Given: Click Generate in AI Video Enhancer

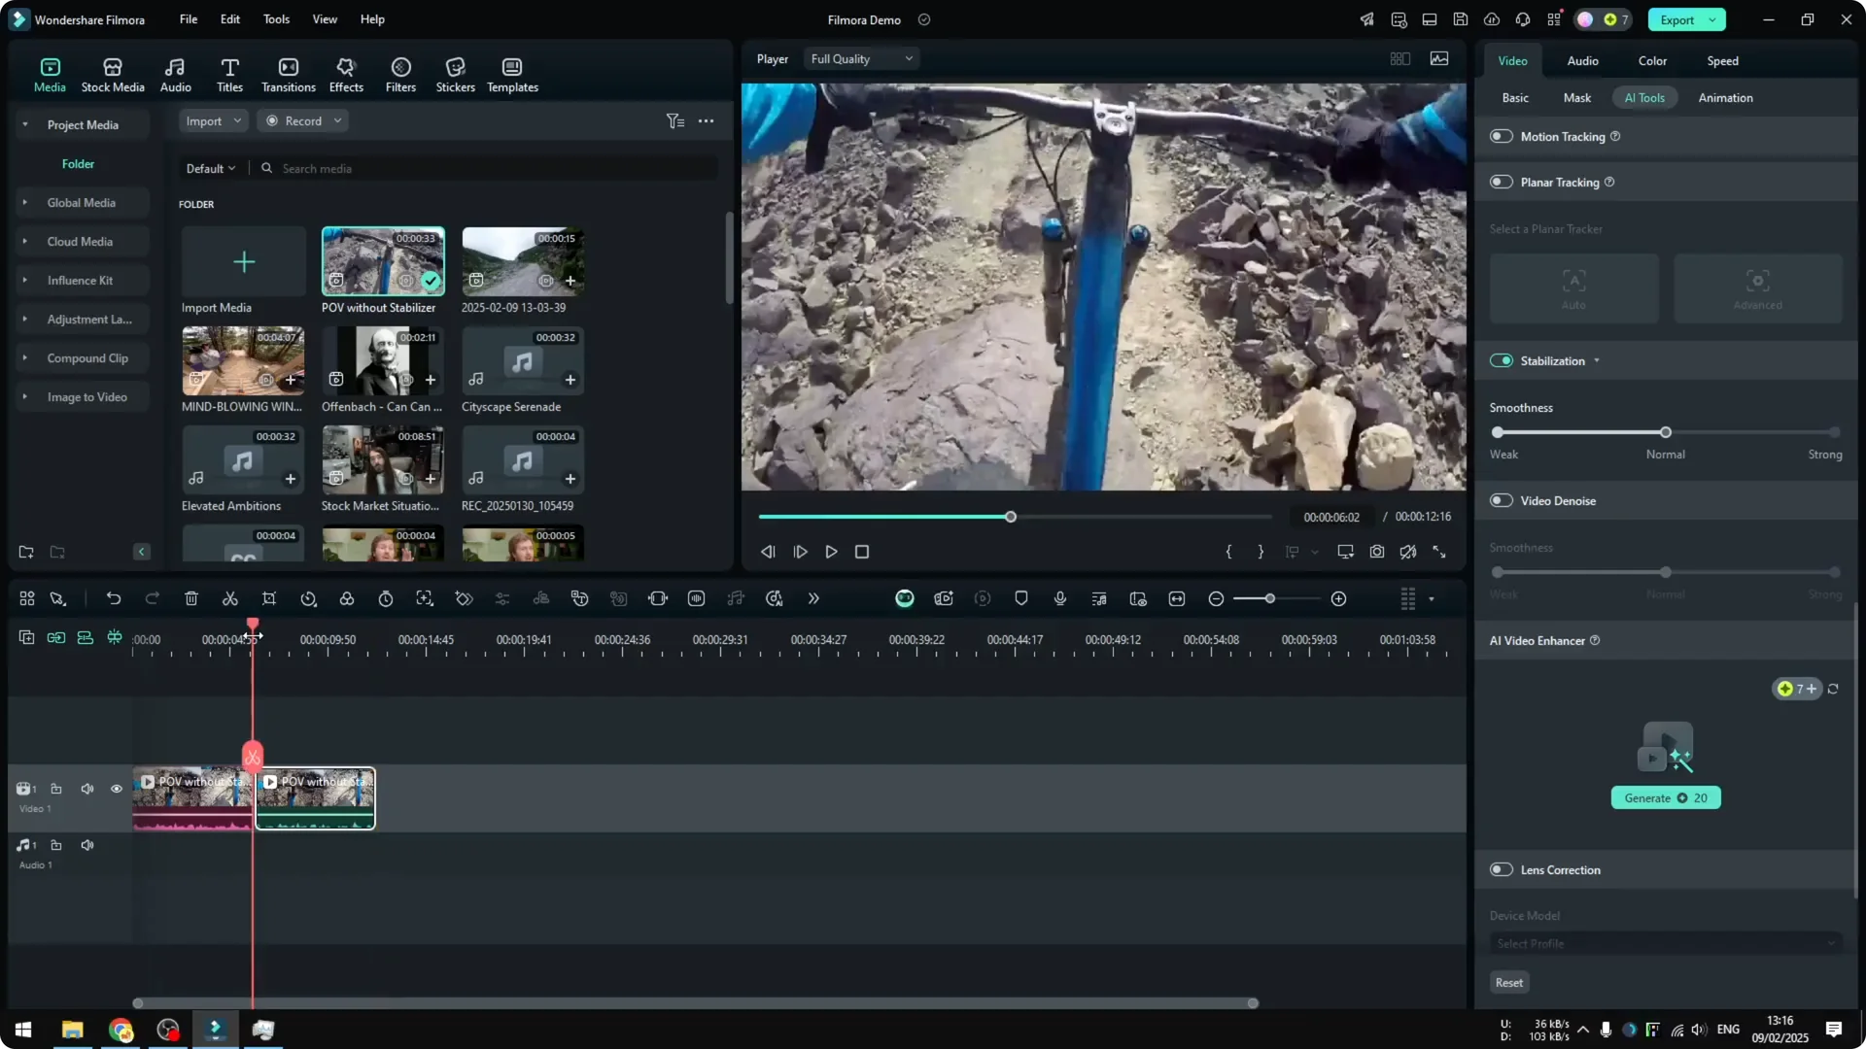Looking at the screenshot, I should (x=1666, y=797).
